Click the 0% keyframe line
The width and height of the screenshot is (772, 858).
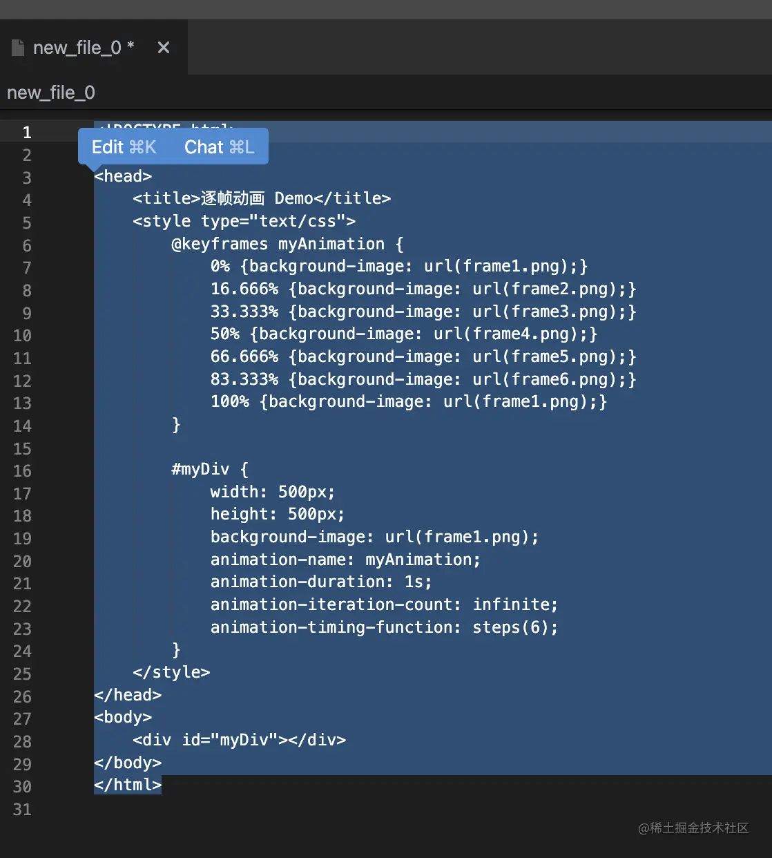399,267
